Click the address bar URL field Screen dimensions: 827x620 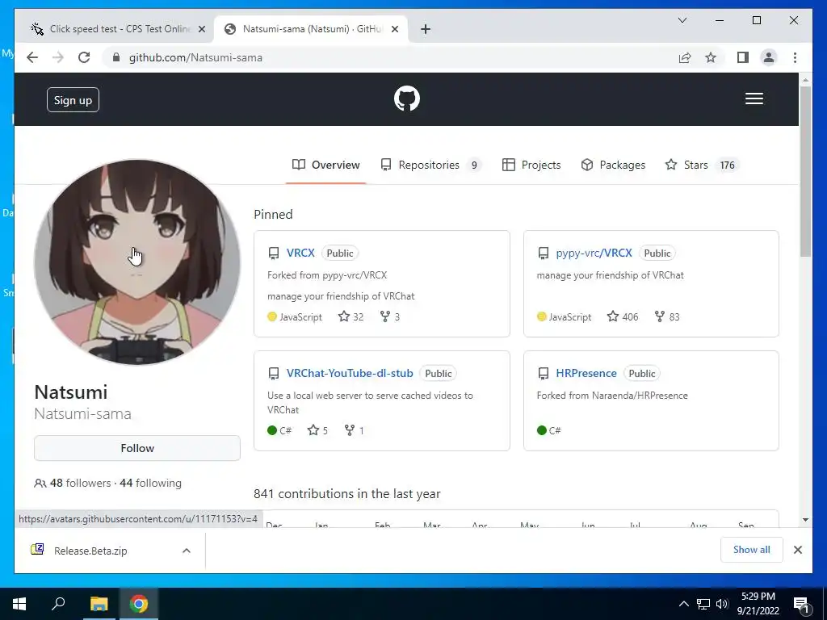pyautogui.click(x=390, y=57)
